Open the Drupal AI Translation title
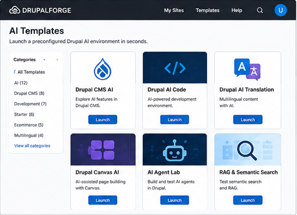The width and height of the screenshot is (297, 215). [x=247, y=89]
